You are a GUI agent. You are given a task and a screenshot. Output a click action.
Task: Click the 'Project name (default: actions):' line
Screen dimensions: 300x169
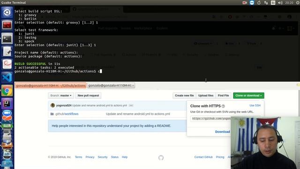pos(46,53)
